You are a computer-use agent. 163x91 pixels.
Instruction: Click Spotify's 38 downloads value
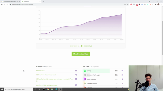[122, 71]
